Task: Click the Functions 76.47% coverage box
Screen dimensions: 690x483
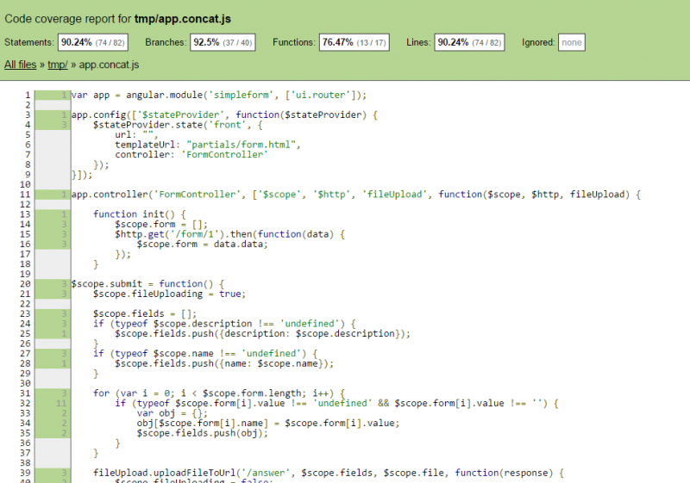Action: tap(354, 42)
